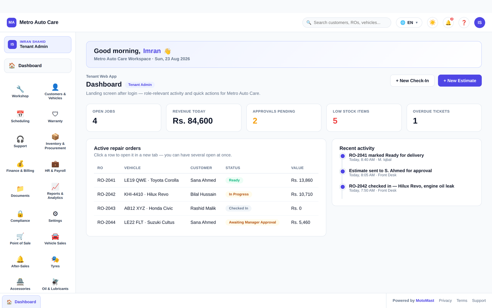Open the Settings gear module
Image resolution: width=492 pixels, height=308 pixels.
pos(55,217)
